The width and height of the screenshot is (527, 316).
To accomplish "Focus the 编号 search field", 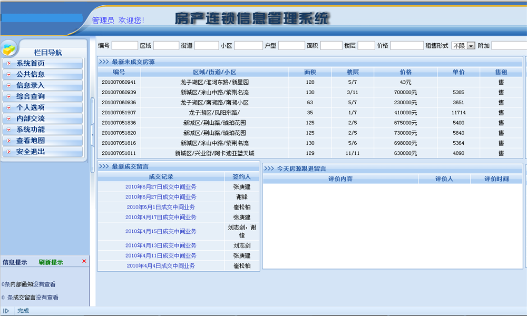I will tap(125, 46).
